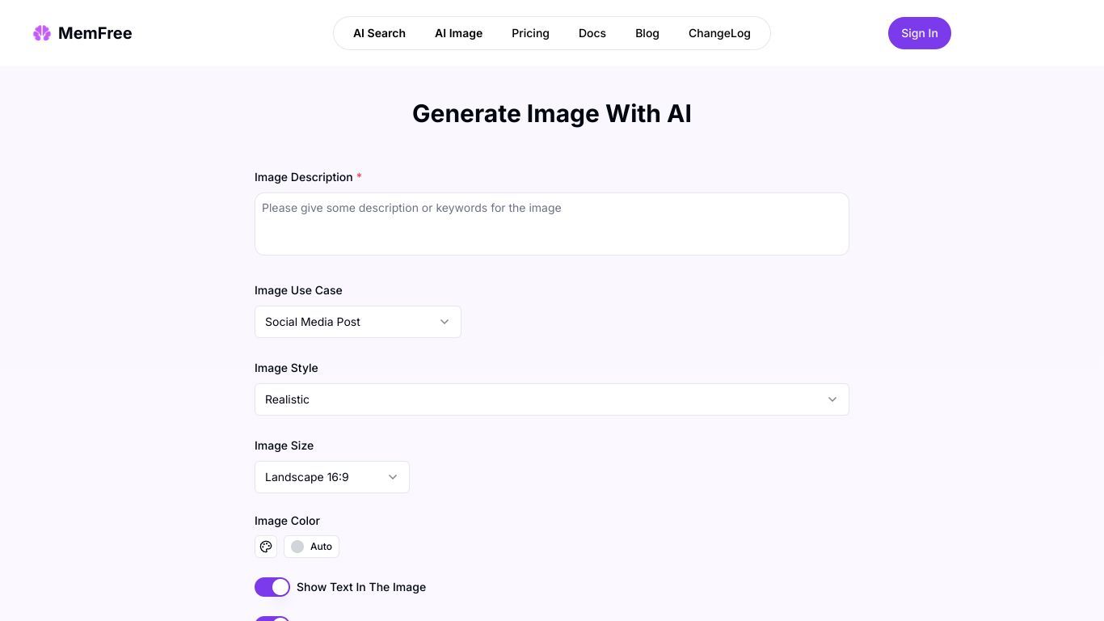
Task: Open the color palette picker icon
Action: [266, 547]
